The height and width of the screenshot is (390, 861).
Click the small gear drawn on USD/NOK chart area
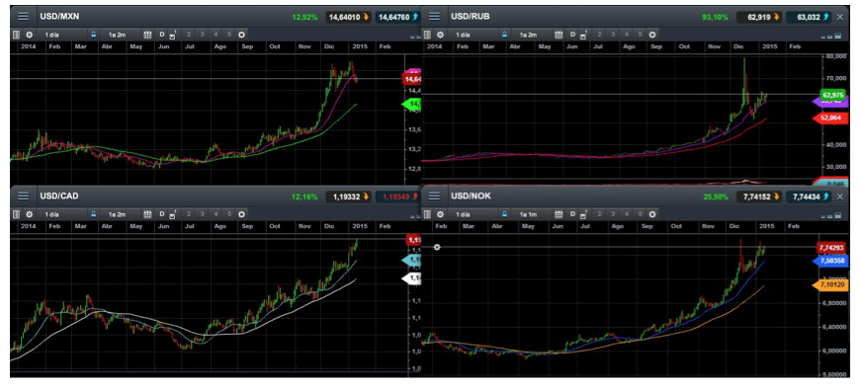[x=437, y=248]
